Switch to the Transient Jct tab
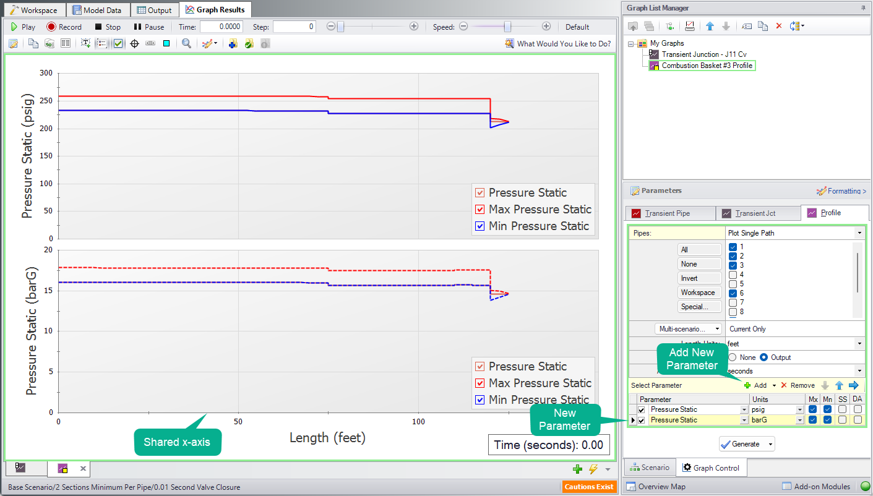 tap(758, 213)
